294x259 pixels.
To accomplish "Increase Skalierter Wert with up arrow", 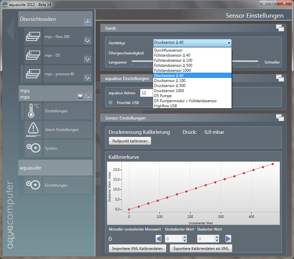I will pos(217,237).
